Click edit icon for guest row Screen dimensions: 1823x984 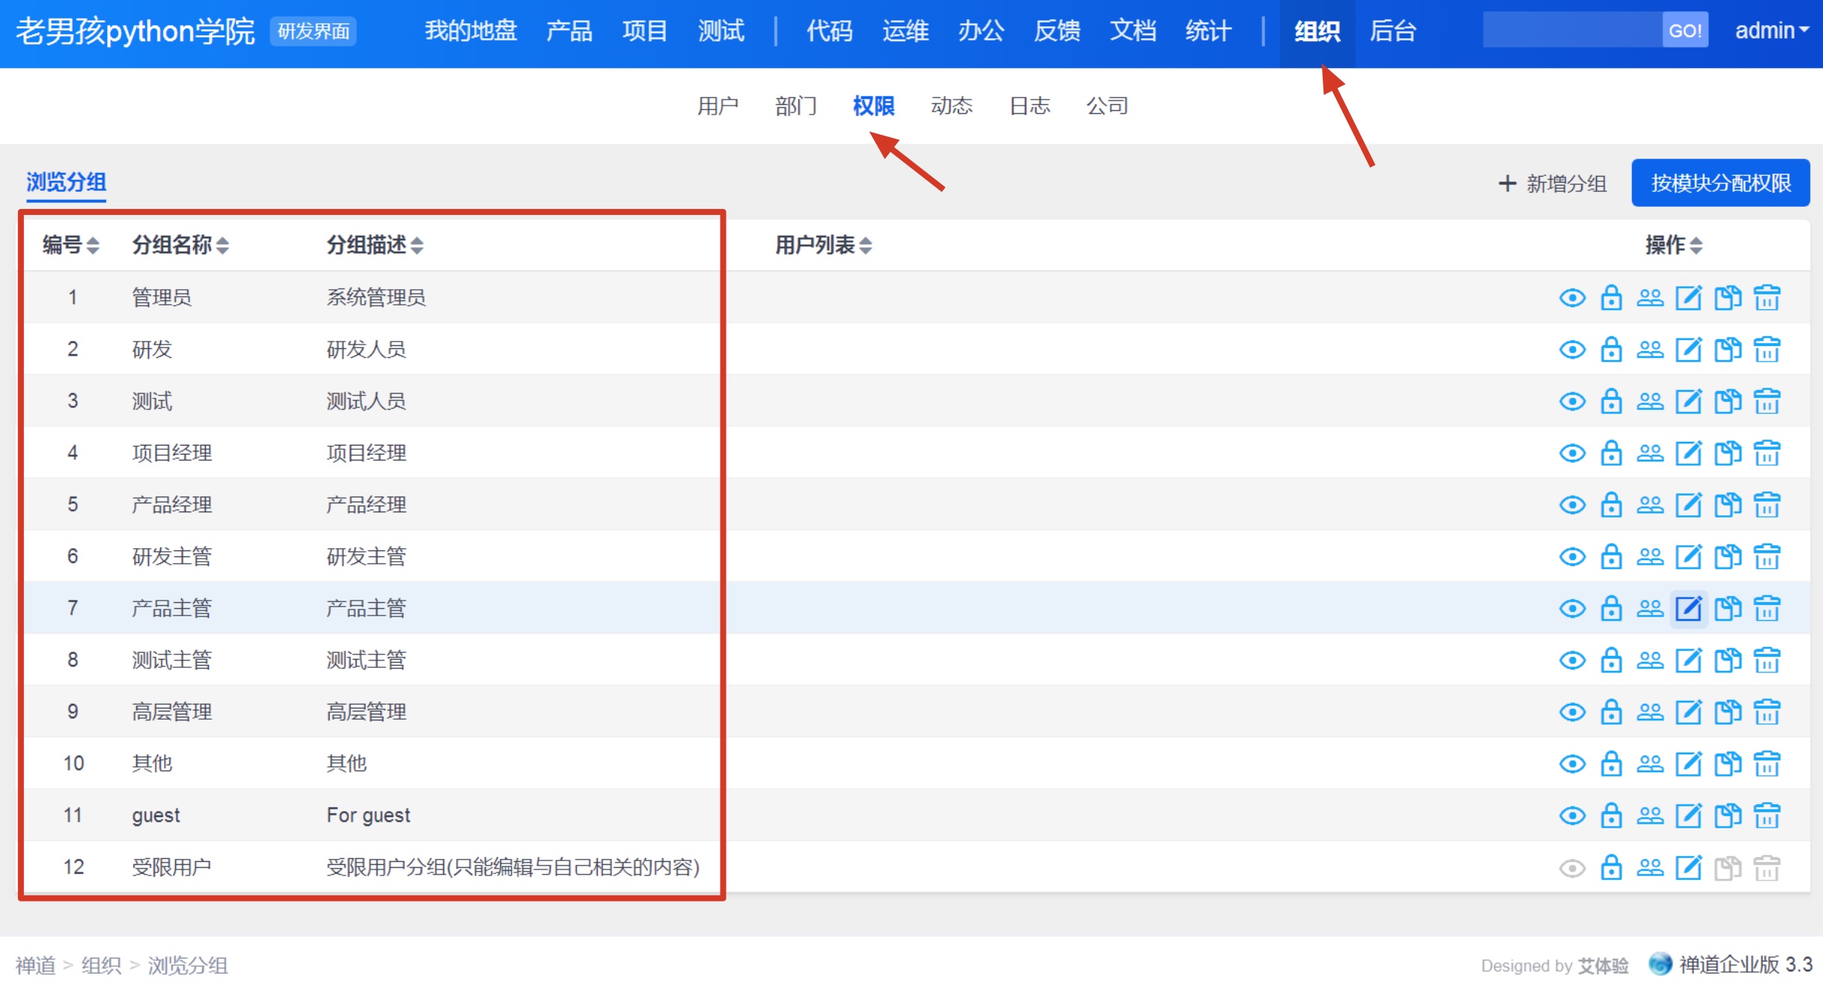[1689, 816]
